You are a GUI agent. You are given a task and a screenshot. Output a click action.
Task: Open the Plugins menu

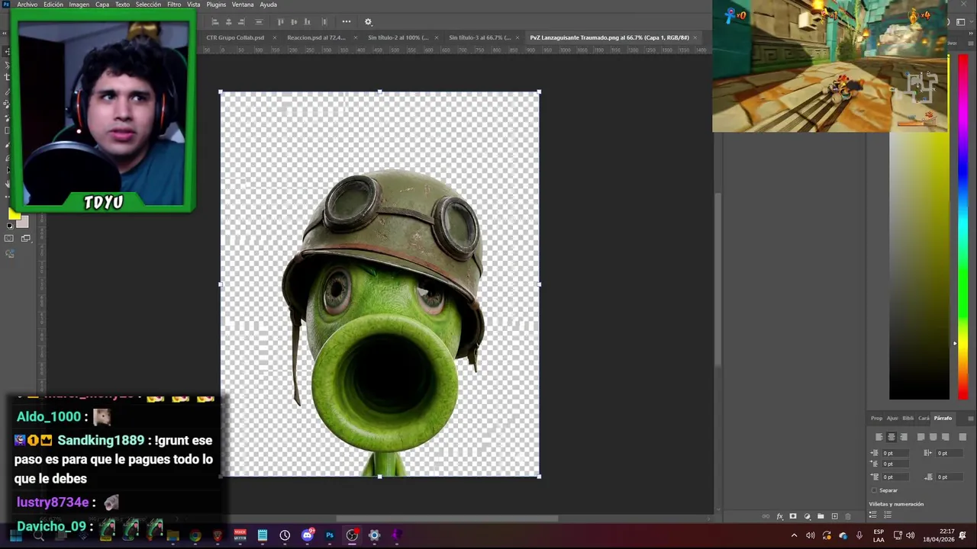point(216,5)
